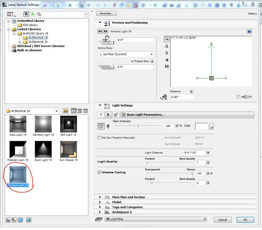
Task: Select the Sun Object 19 thumbnail
Action: (69, 150)
